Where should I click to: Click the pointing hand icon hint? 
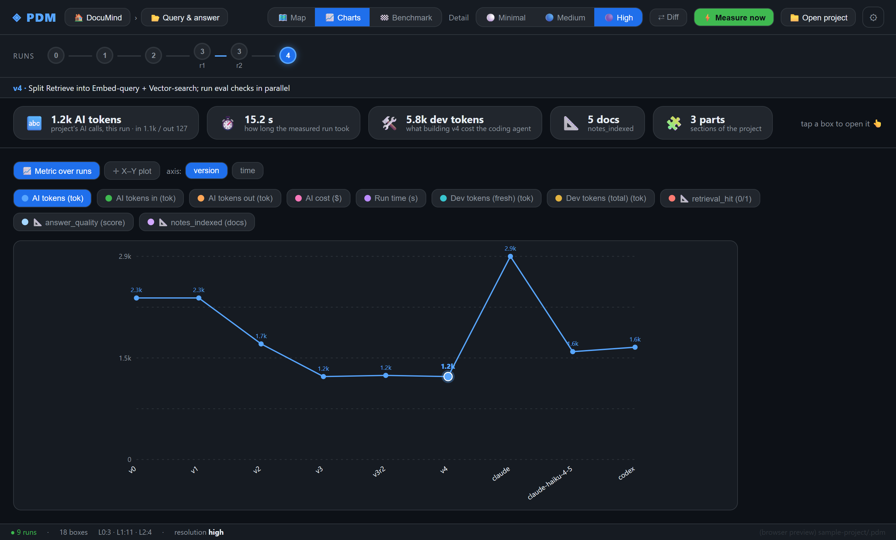coord(878,123)
